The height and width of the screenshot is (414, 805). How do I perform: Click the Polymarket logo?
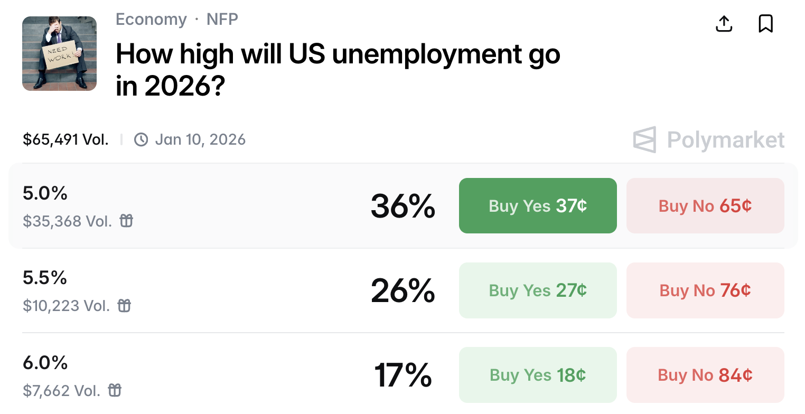[x=709, y=140]
